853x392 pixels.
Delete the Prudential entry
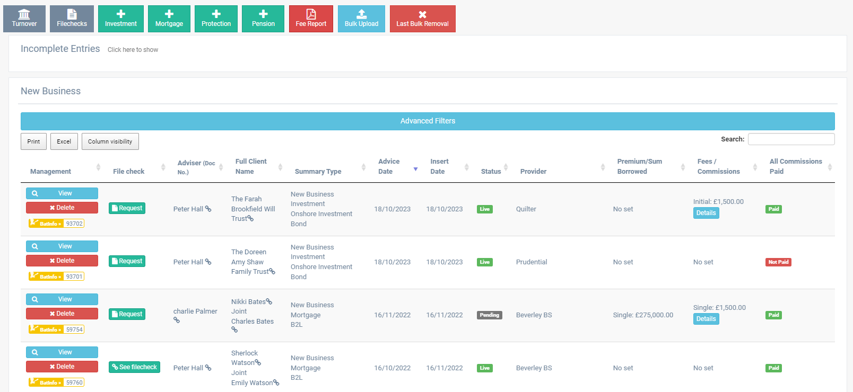pos(62,261)
